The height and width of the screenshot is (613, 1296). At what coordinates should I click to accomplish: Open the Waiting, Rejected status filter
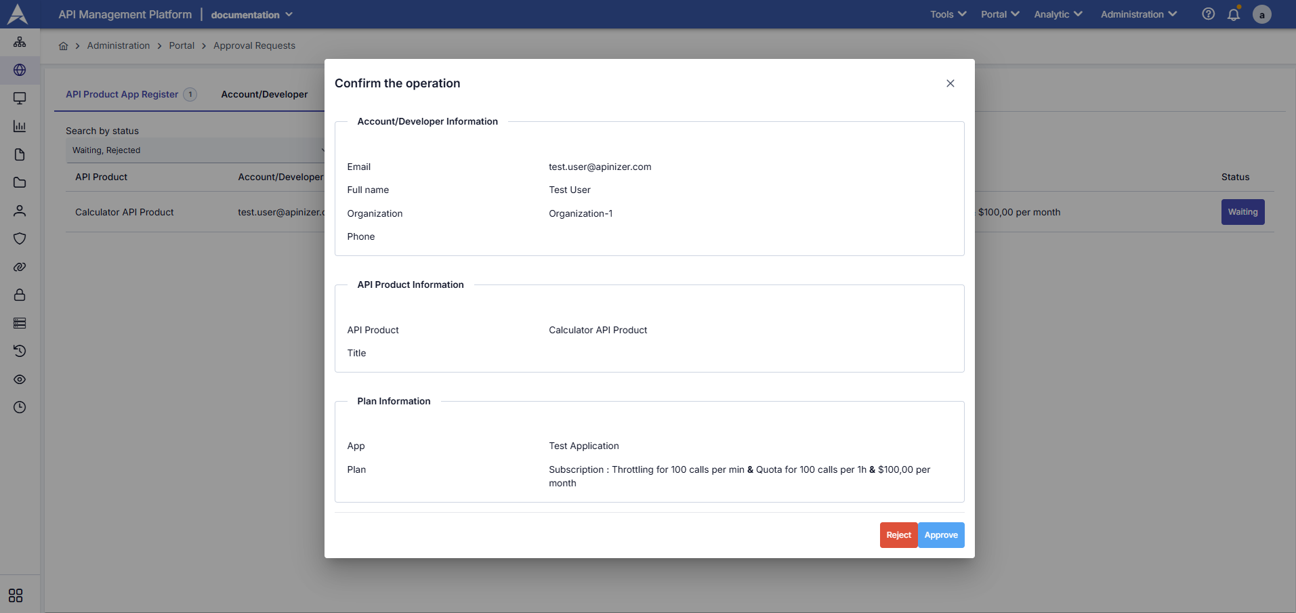pos(196,150)
